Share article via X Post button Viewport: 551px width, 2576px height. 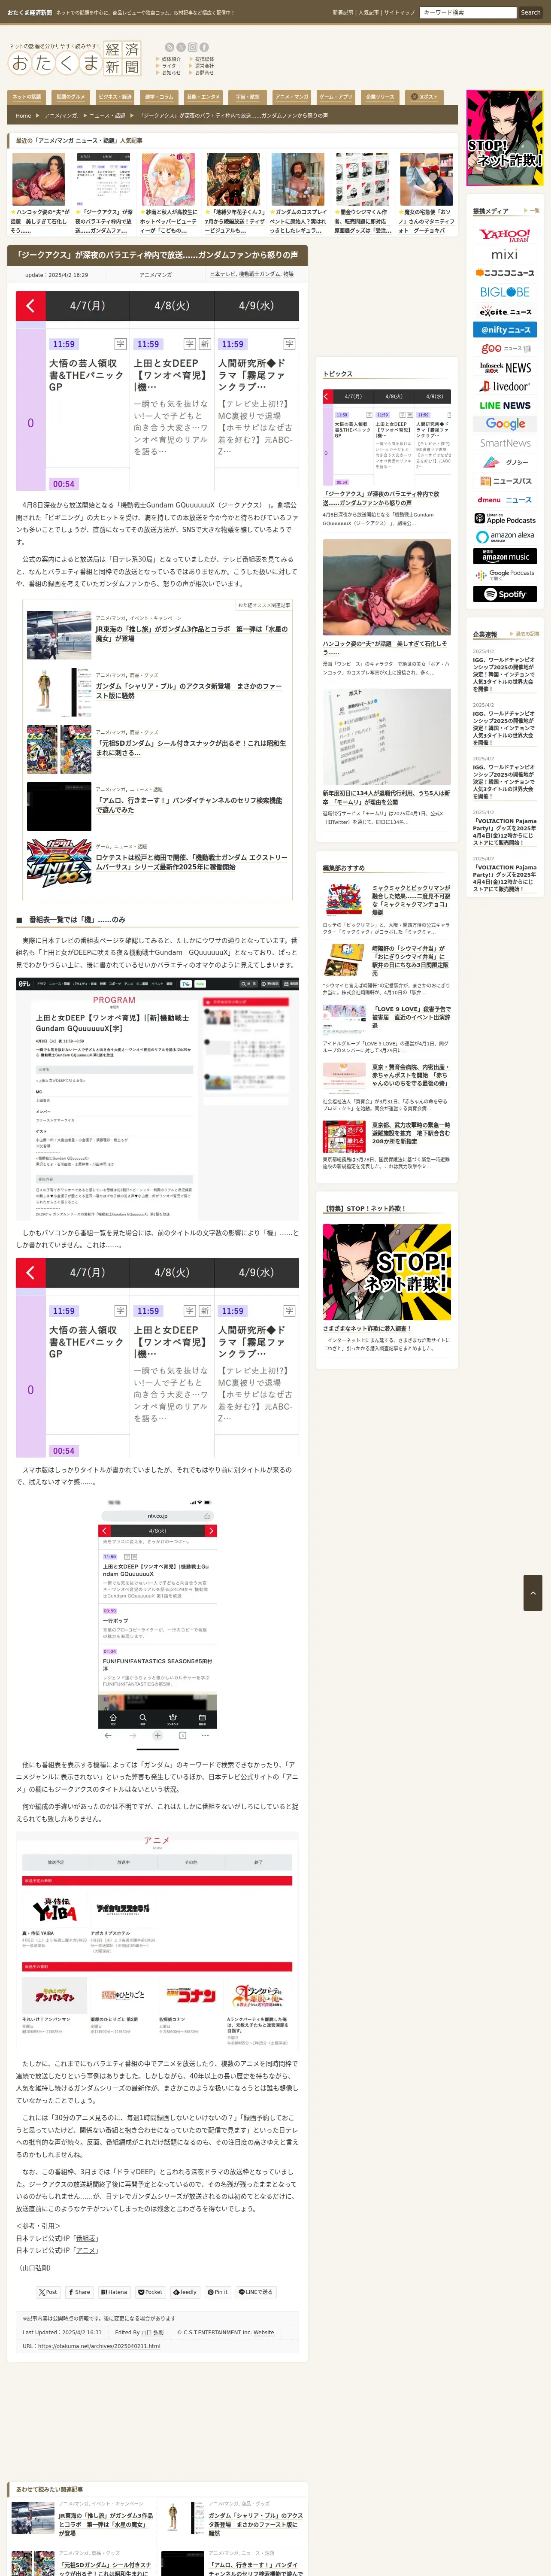click(48, 2292)
